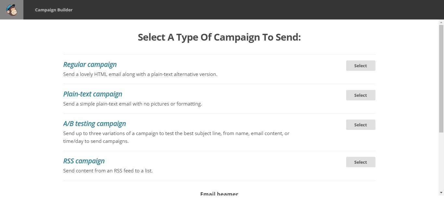
Task: Open the Campaign Builder header item
Action: click(x=54, y=10)
